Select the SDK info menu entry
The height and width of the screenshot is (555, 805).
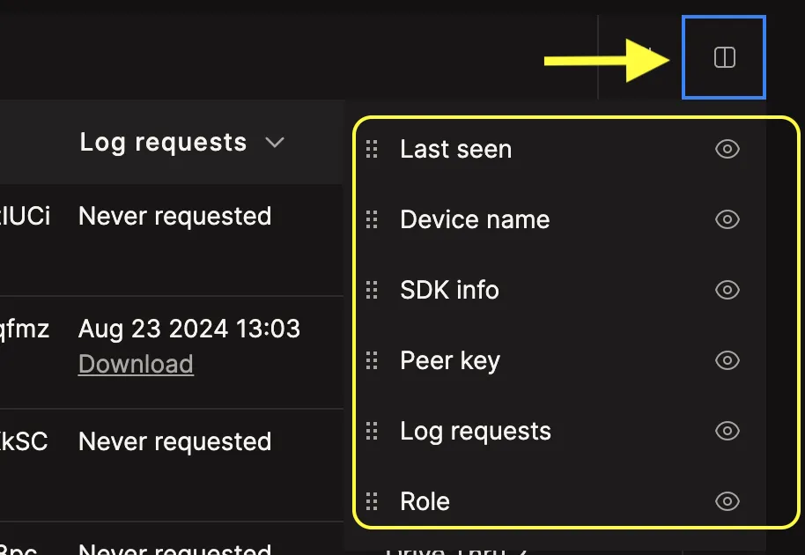tap(450, 290)
